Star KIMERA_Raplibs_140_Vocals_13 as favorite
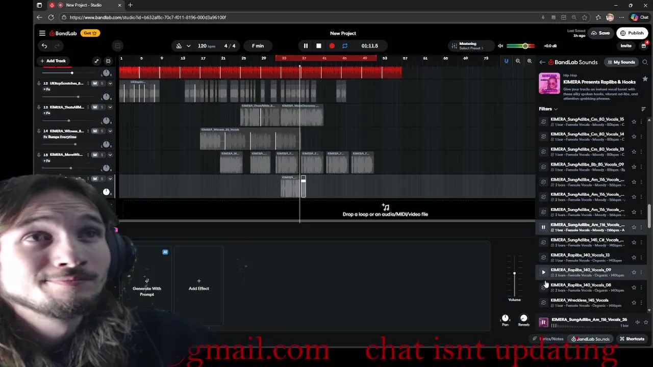Viewport: 653px width, 367px height. (x=634, y=257)
